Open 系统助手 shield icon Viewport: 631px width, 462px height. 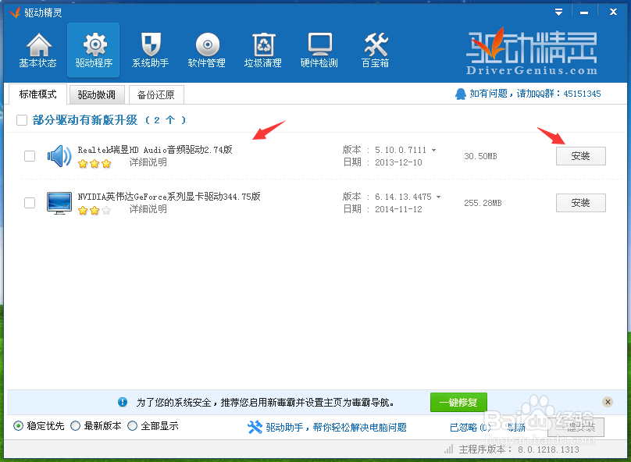pos(151,44)
